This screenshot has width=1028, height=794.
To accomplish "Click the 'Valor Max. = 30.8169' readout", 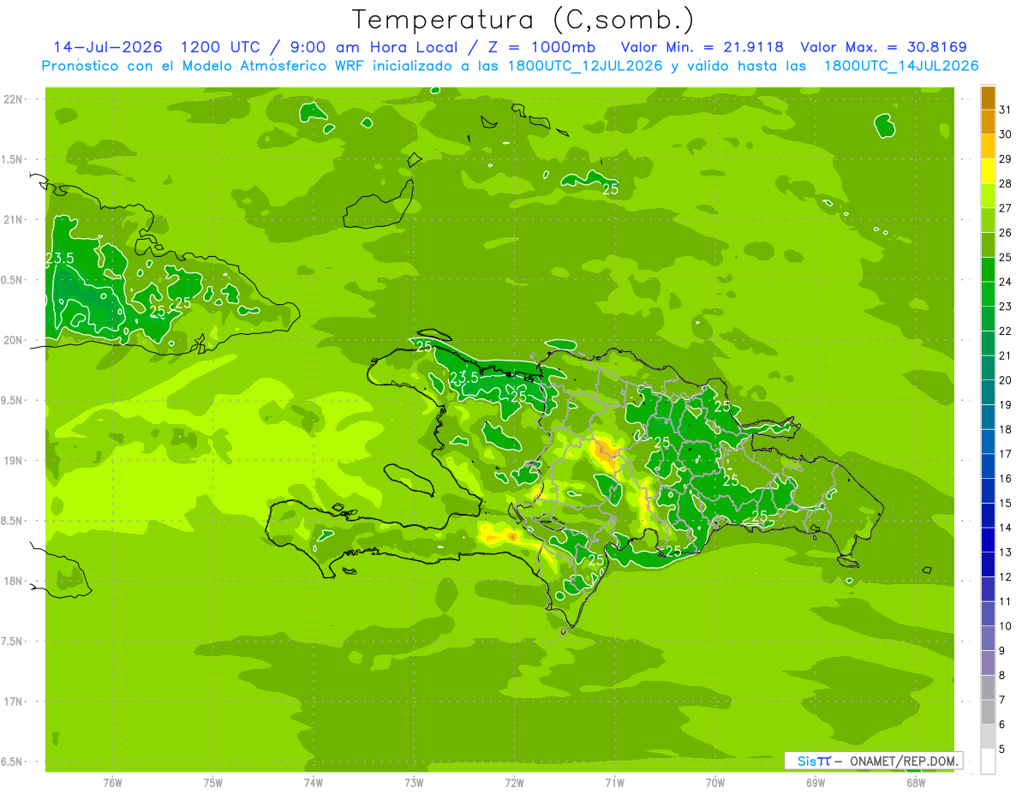I will pos(883,47).
